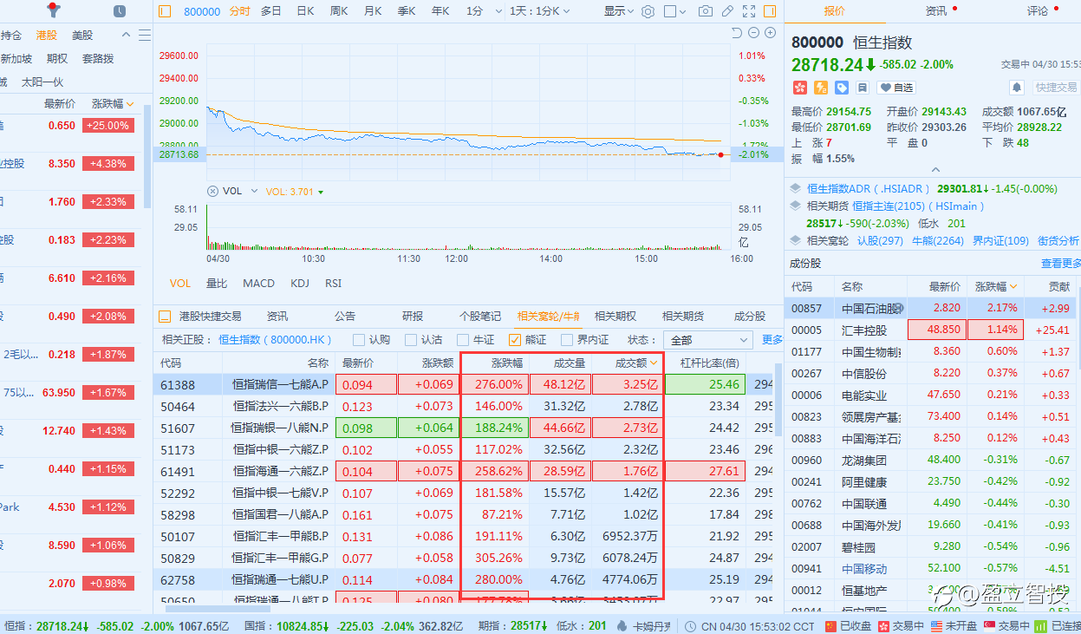
Task: Collapse watchlist tabs with up chevron
Action: 126,36
